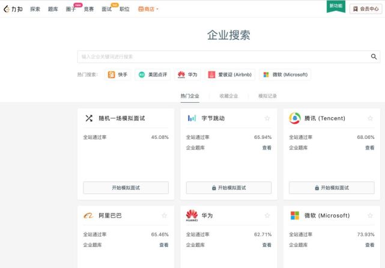Click the 腾讯 (Tencent) card title

[325, 118]
